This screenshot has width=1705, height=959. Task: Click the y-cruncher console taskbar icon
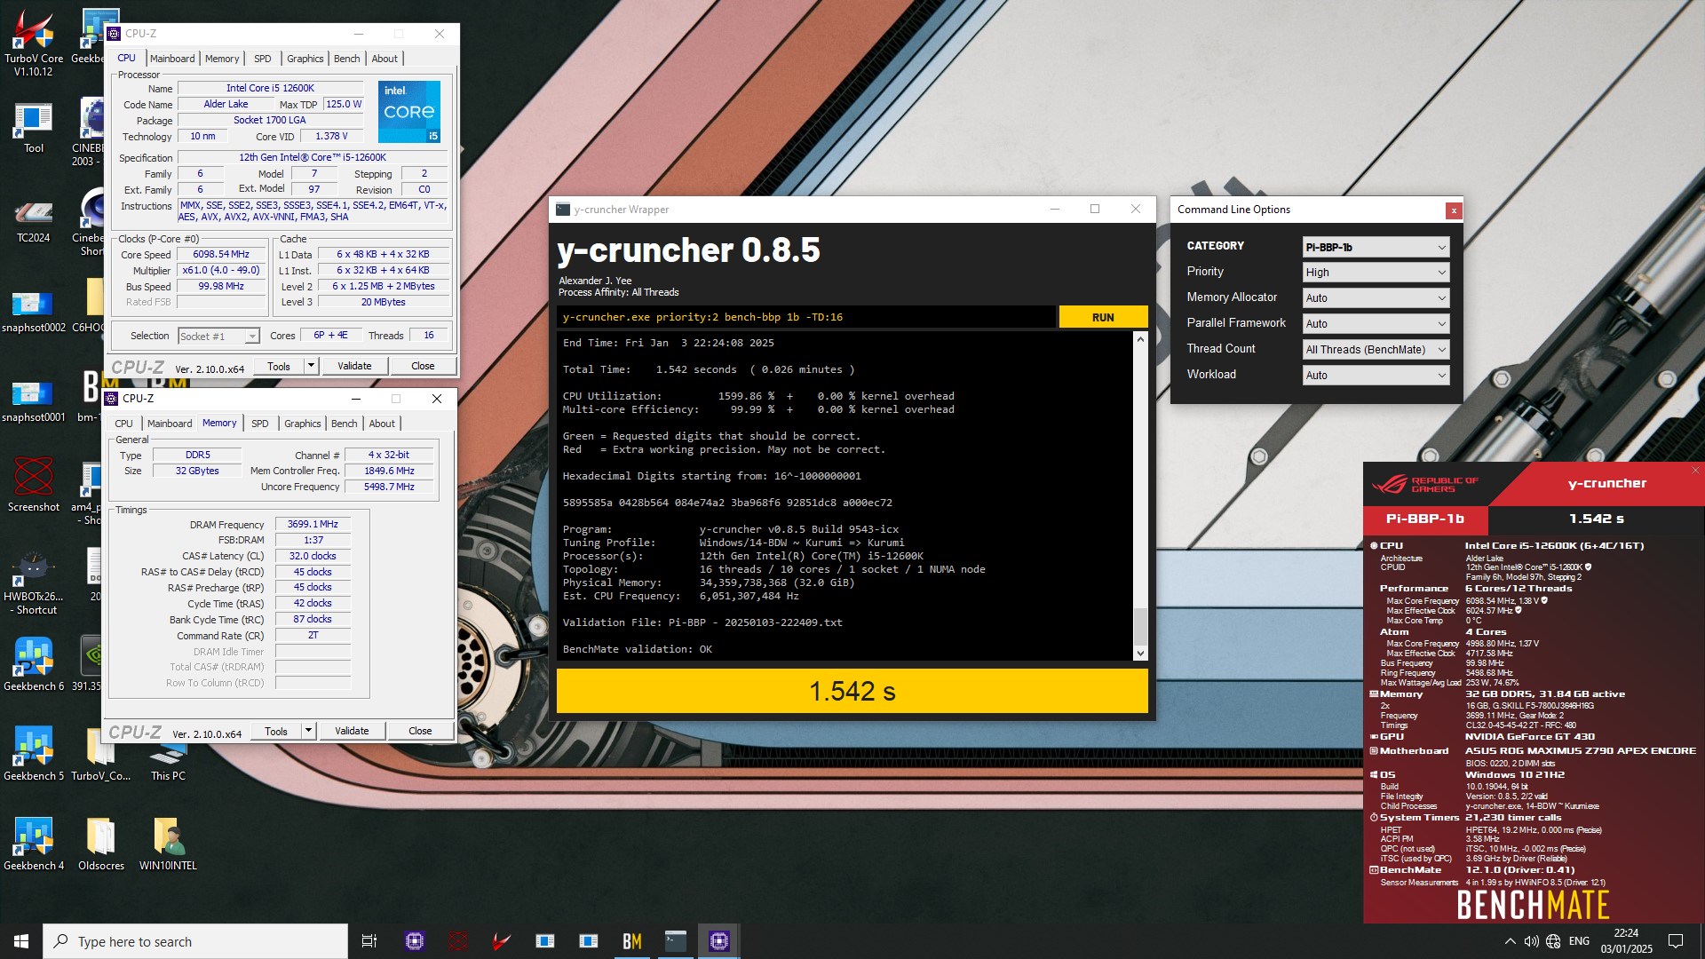[676, 941]
